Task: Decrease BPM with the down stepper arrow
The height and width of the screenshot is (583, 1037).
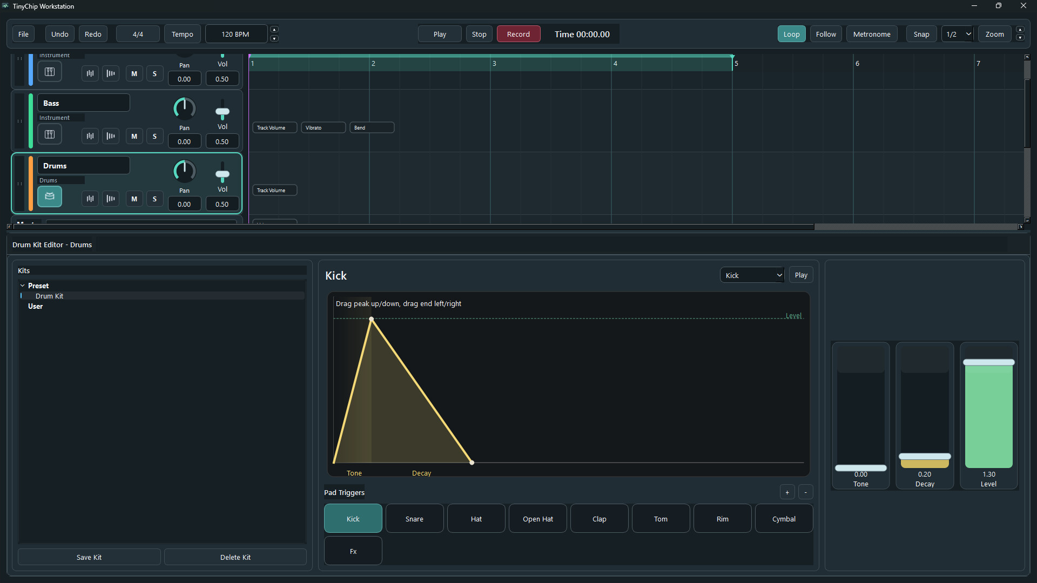Action: tap(274, 39)
